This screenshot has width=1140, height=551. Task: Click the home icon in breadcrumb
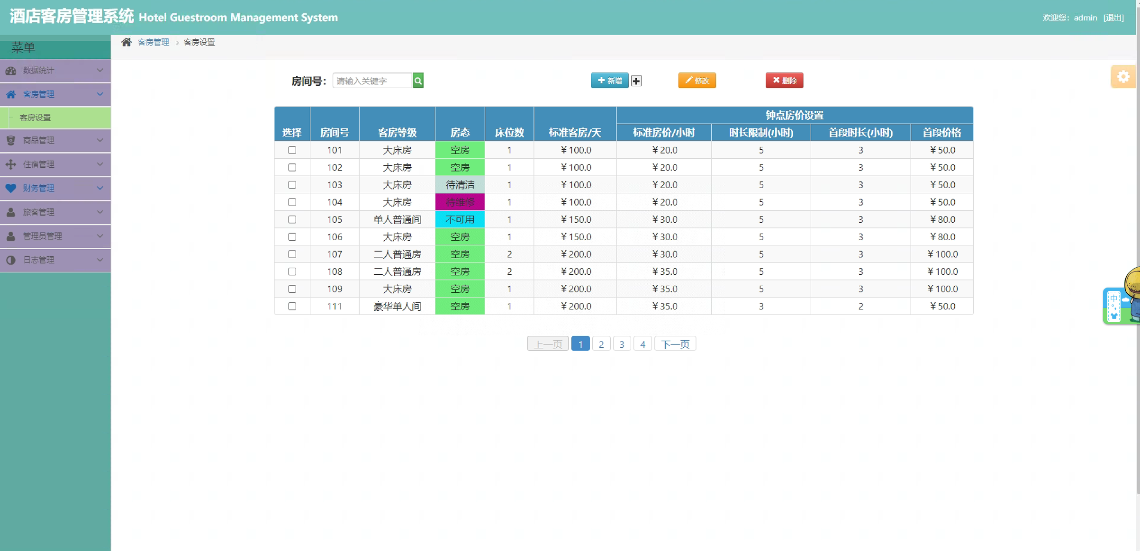click(x=126, y=42)
